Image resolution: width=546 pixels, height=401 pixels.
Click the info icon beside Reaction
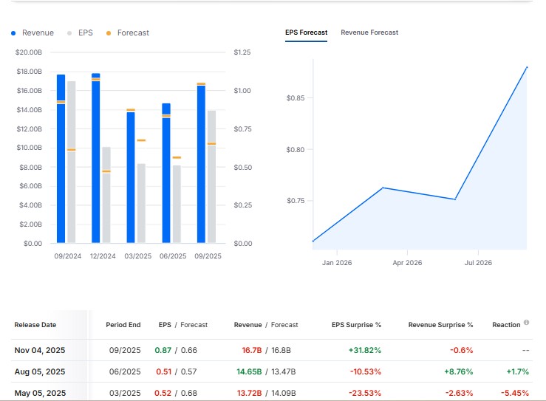pyautogui.click(x=526, y=323)
